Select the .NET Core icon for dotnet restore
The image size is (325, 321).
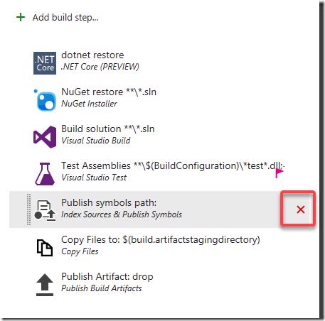[x=45, y=63]
